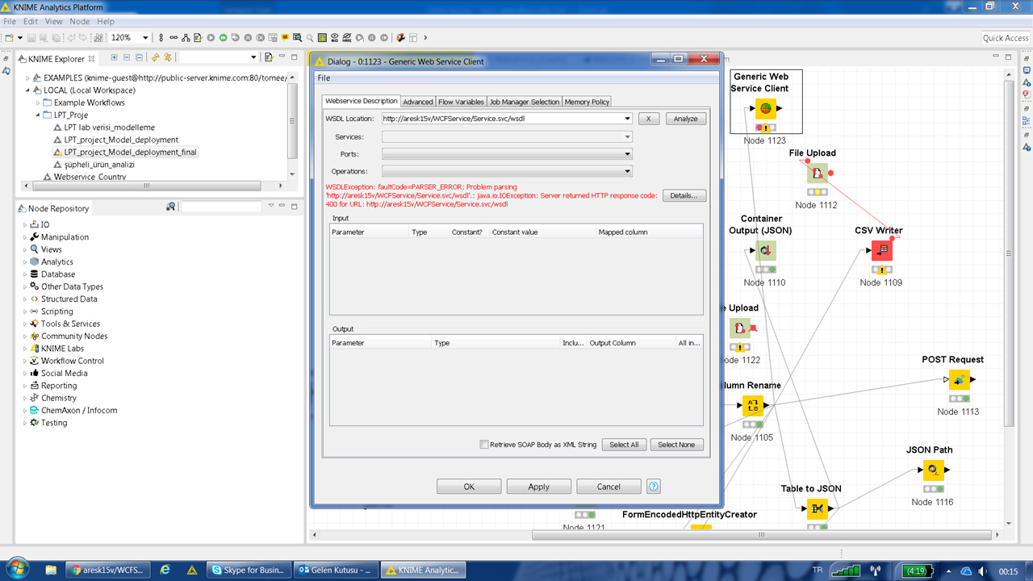Click the JSON Path node icon
This screenshot has width=1033, height=581.
(933, 470)
